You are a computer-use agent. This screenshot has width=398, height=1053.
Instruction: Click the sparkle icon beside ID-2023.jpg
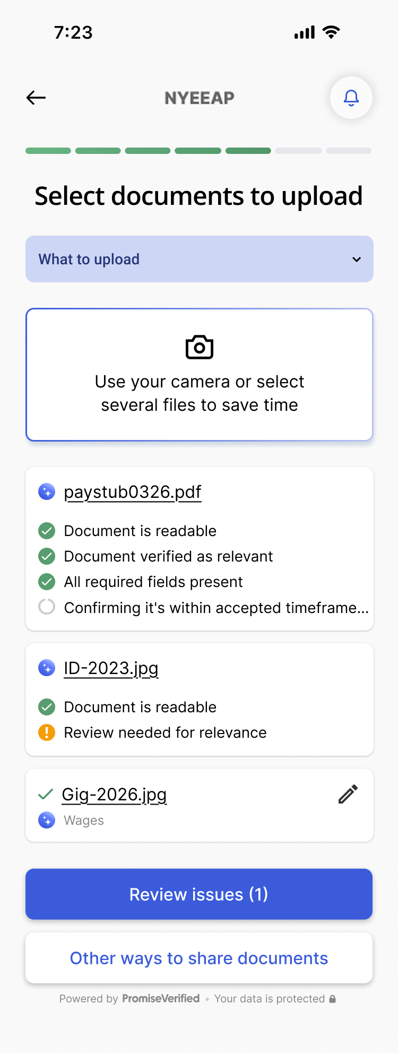[x=47, y=668]
